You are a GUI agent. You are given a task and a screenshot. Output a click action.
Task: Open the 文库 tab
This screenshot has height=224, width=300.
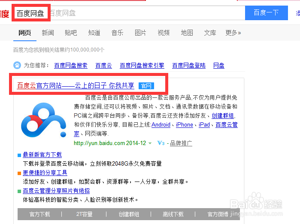pos(210,33)
